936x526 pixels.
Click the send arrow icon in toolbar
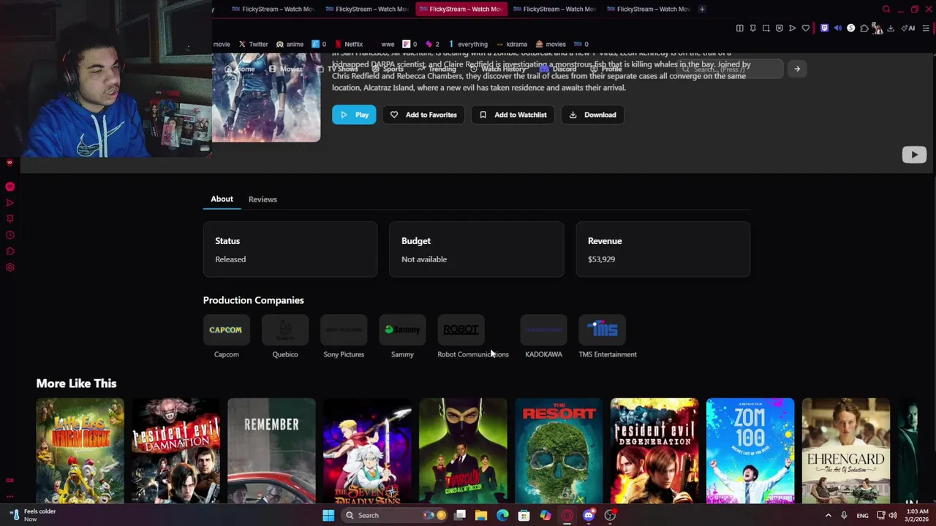(x=792, y=28)
